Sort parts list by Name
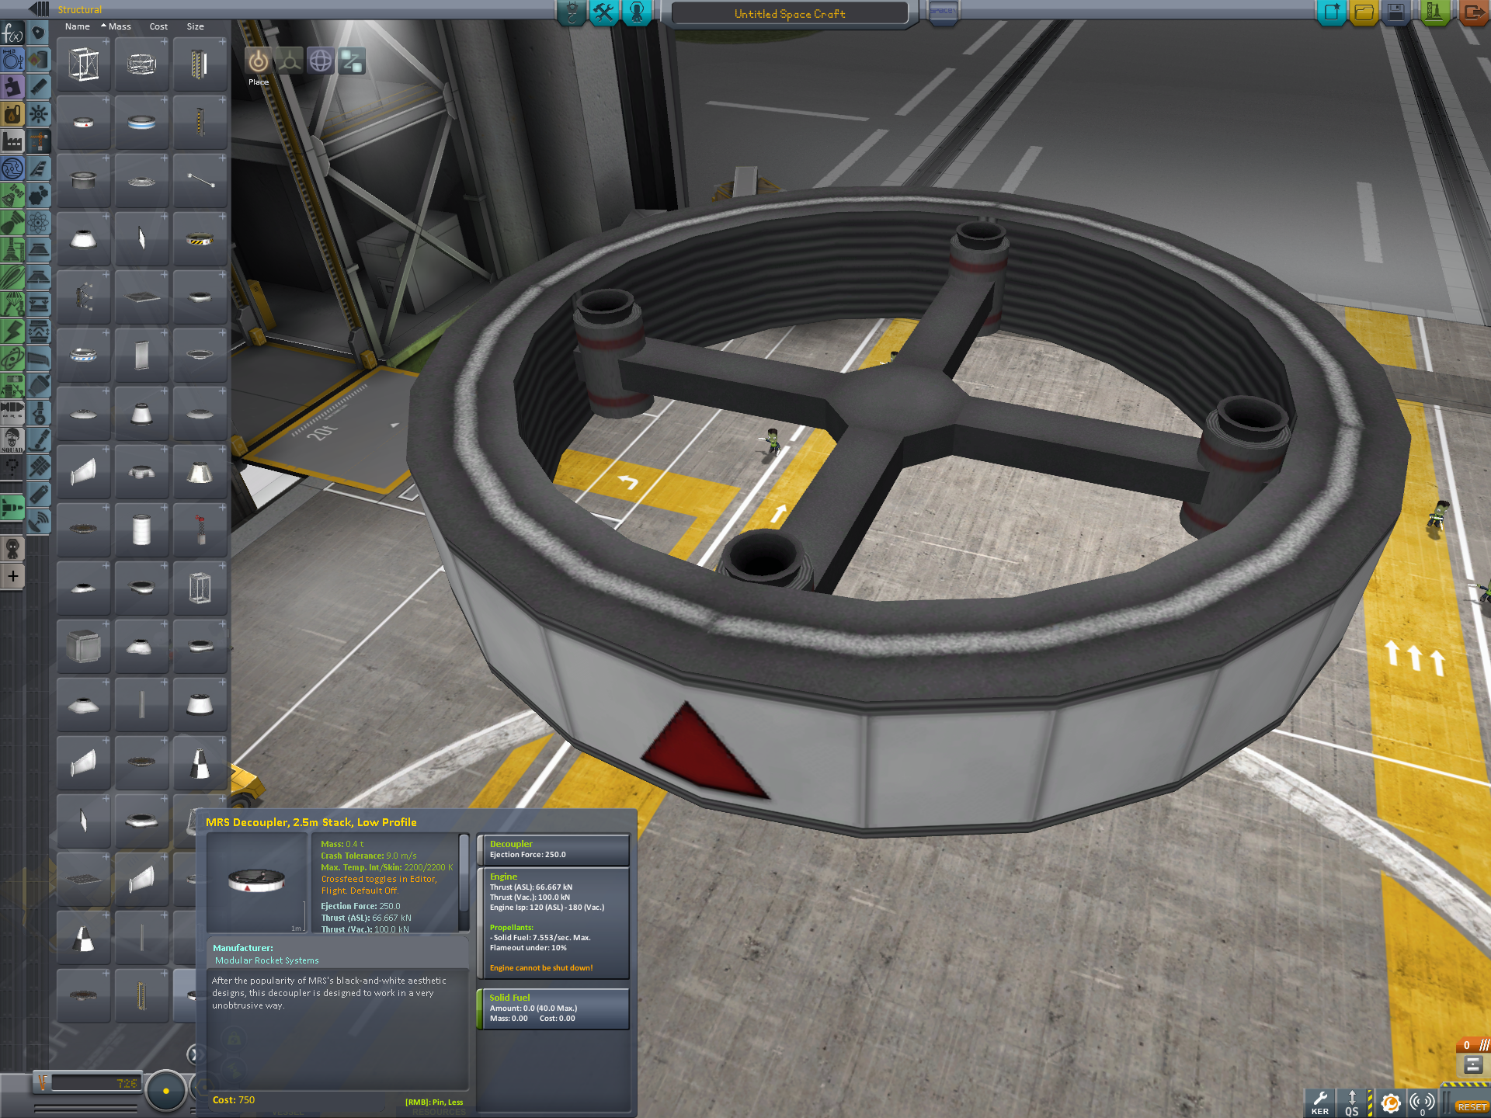This screenshot has width=1491, height=1118. pos(78,26)
